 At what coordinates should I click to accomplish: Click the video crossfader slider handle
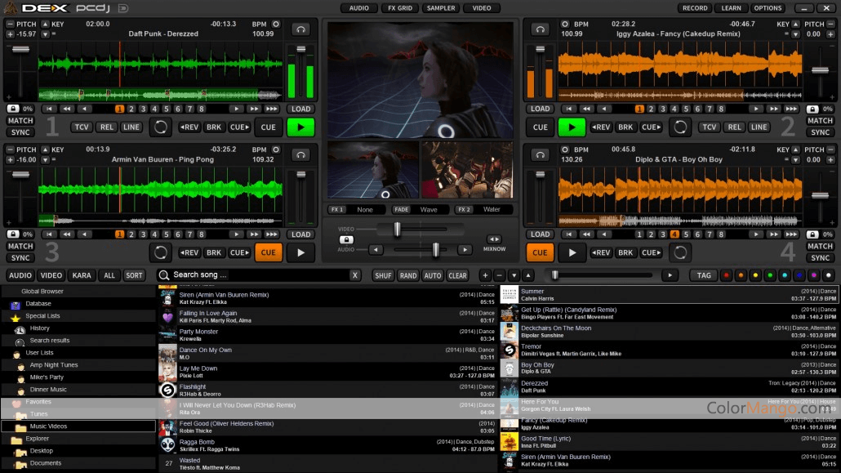pos(397,230)
